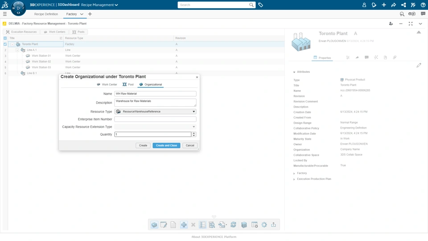Expand the Execution Production Plan section

tap(294, 179)
